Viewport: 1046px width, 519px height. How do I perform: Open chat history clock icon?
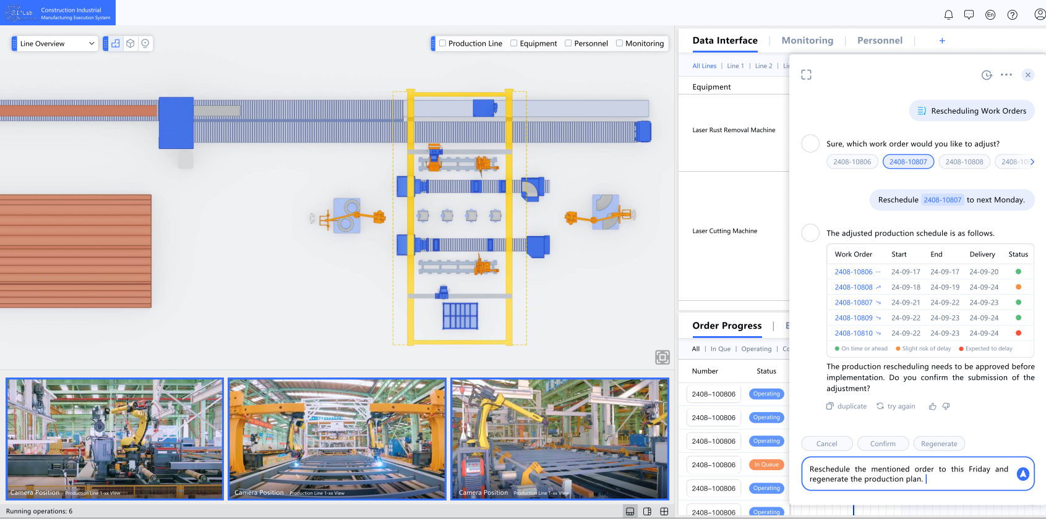click(x=987, y=75)
